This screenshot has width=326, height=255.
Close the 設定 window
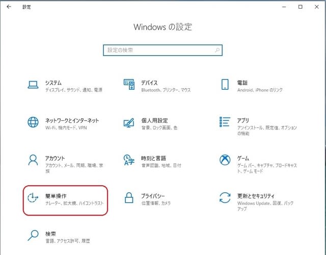pos(317,7)
